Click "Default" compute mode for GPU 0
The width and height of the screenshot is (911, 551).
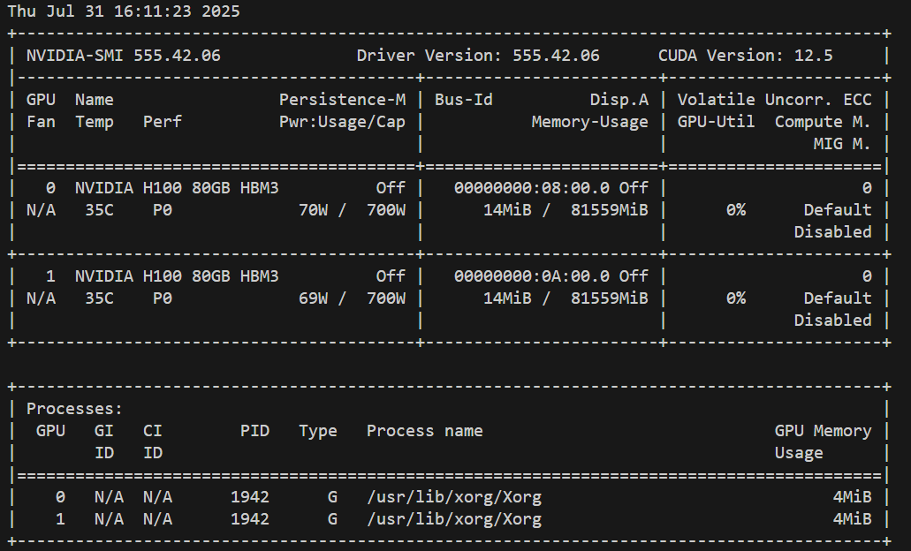coord(838,210)
